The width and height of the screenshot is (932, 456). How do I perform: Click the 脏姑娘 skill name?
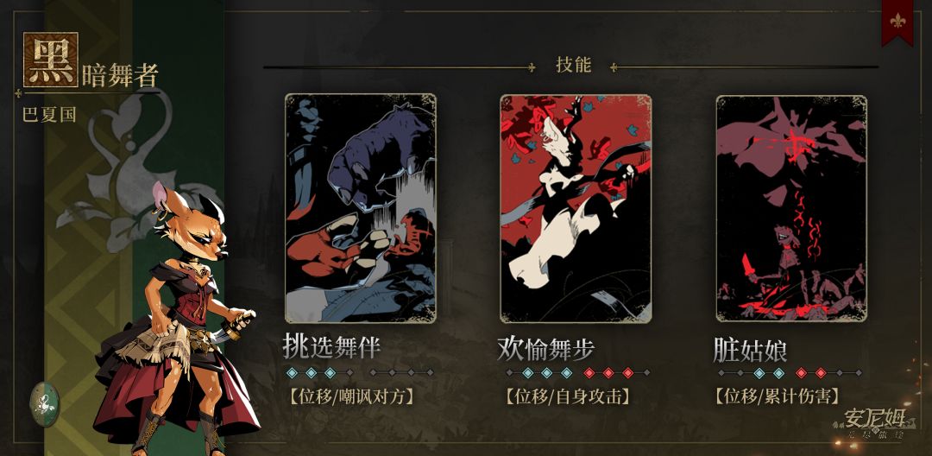750,351
